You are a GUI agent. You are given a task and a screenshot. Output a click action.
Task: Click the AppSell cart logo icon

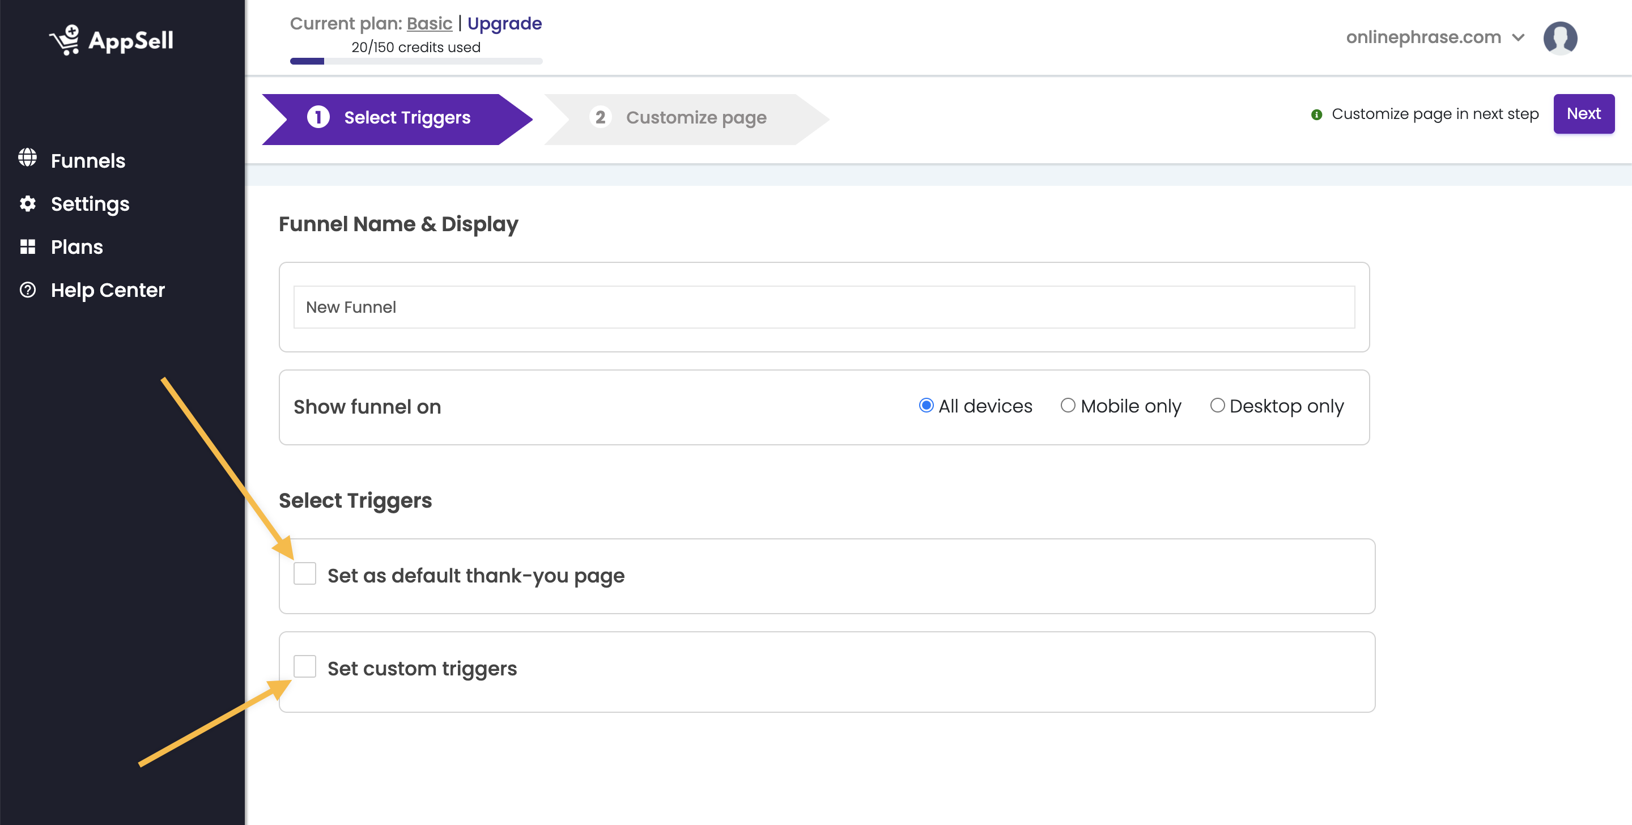65,40
